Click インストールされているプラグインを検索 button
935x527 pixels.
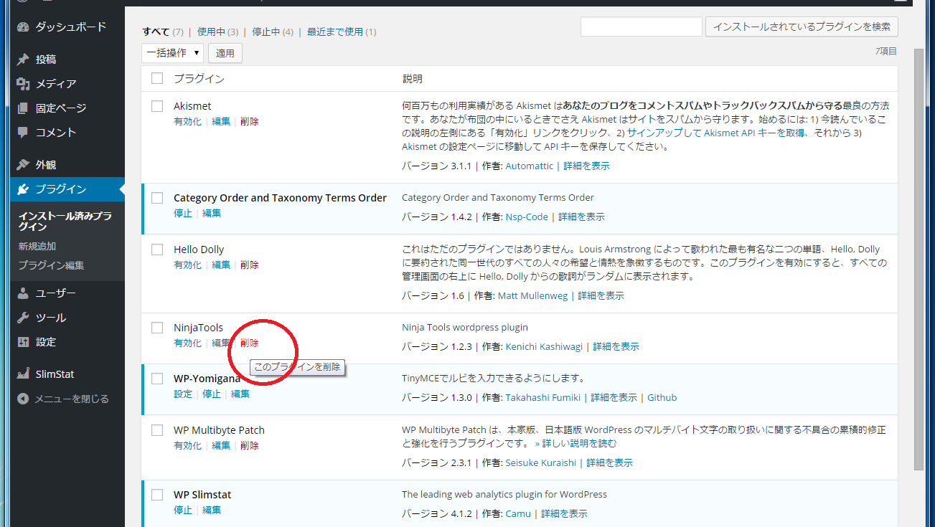pos(802,27)
